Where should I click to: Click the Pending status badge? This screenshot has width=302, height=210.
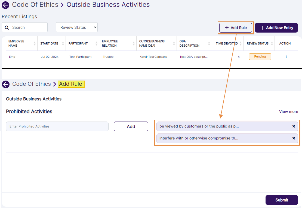coord(260,57)
